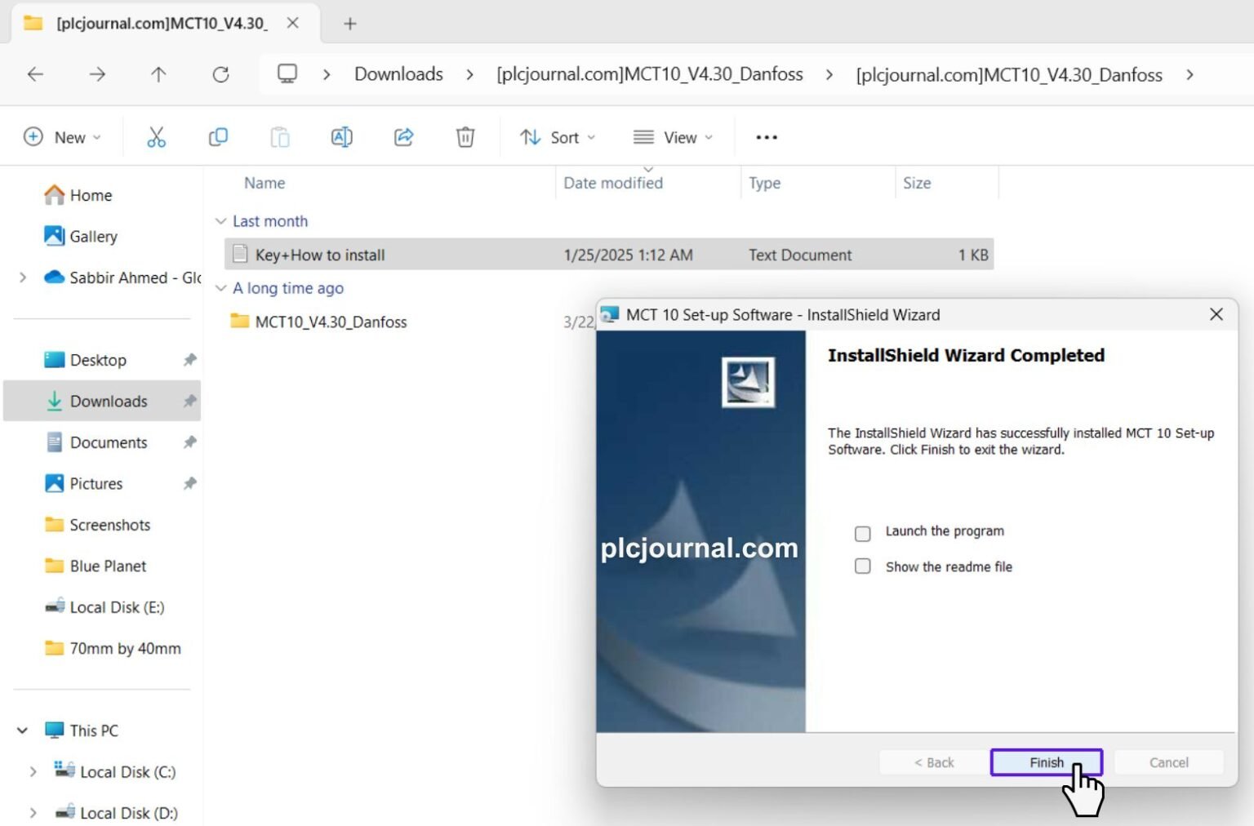
Task: Select the Key+How to install file
Action: click(x=320, y=255)
